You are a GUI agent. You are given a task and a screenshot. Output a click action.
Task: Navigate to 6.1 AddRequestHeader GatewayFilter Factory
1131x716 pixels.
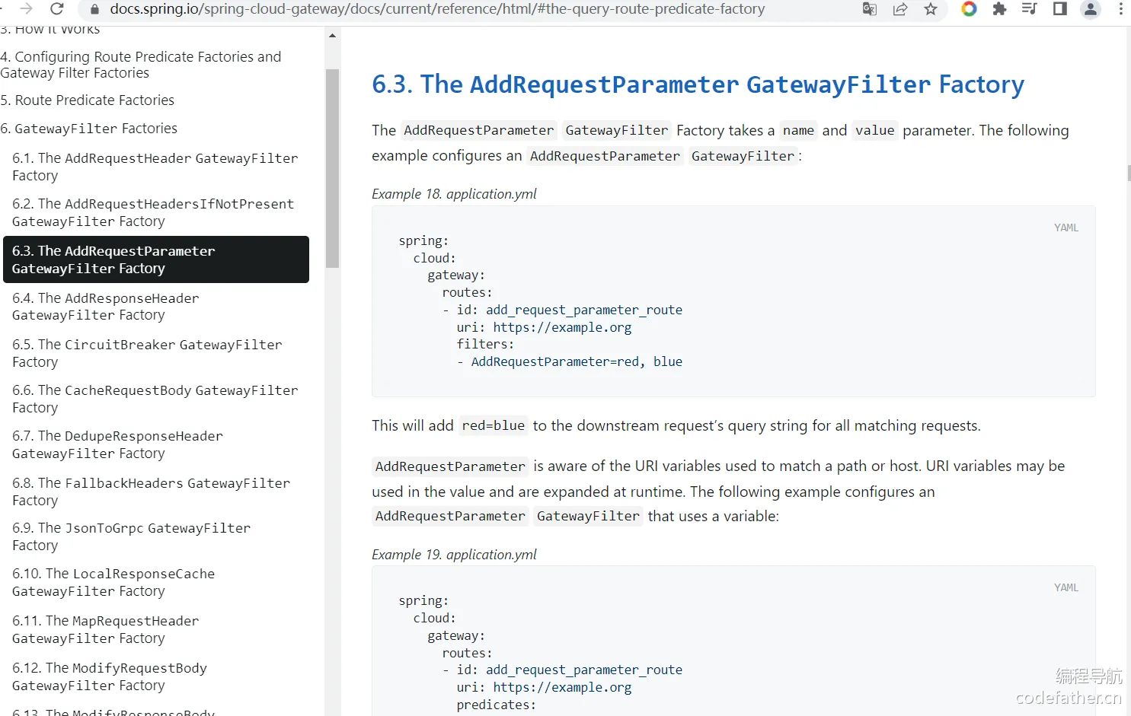point(155,167)
